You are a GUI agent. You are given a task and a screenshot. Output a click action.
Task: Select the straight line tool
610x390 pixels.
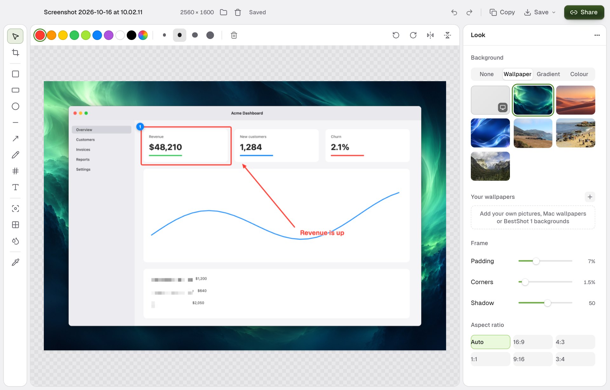(15, 122)
